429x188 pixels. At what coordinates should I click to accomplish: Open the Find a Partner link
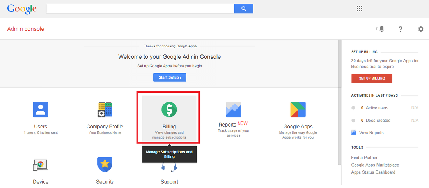(364, 158)
